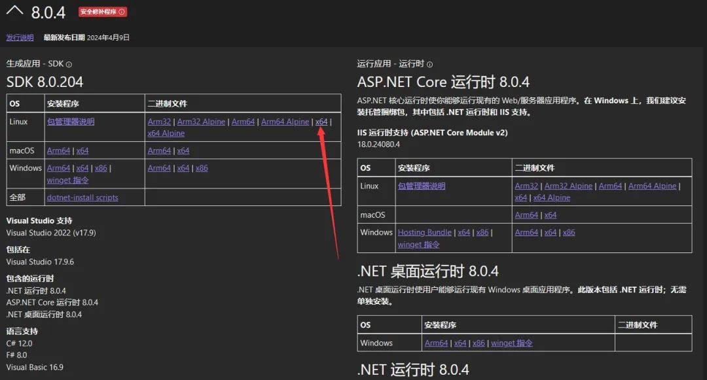Image resolution: width=707 pixels, height=380 pixels.
Task: Click the 'ASP.NET Core 运行时 8.0.4' heading
Action: pyautogui.click(x=443, y=82)
